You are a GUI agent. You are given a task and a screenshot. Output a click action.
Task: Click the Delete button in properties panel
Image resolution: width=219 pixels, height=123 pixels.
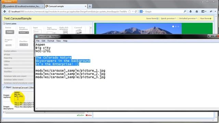click(x=89, y=115)
